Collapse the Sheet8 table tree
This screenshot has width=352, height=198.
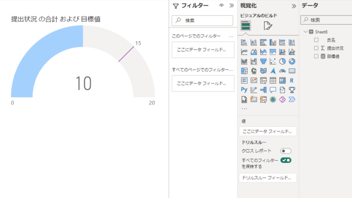(305, 32)
